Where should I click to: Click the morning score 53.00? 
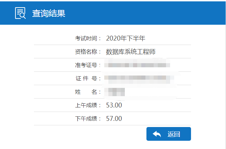114,105
